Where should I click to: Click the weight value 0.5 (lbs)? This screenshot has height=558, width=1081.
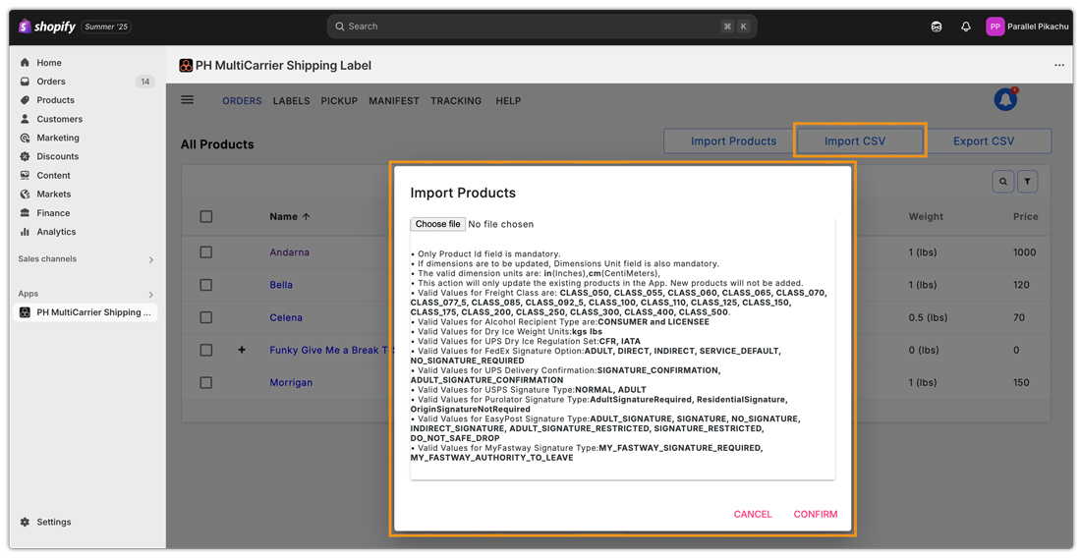click(x=928, y=317)
